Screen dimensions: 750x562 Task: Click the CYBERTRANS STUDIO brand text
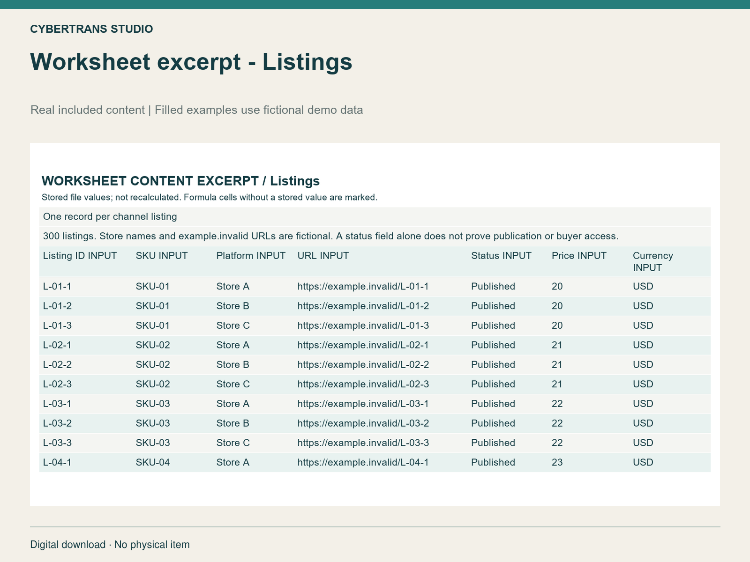click(91, 29)
